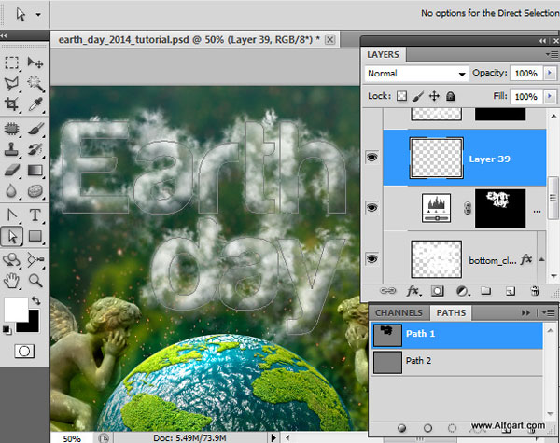Select the Move tool

click(35, 62)
